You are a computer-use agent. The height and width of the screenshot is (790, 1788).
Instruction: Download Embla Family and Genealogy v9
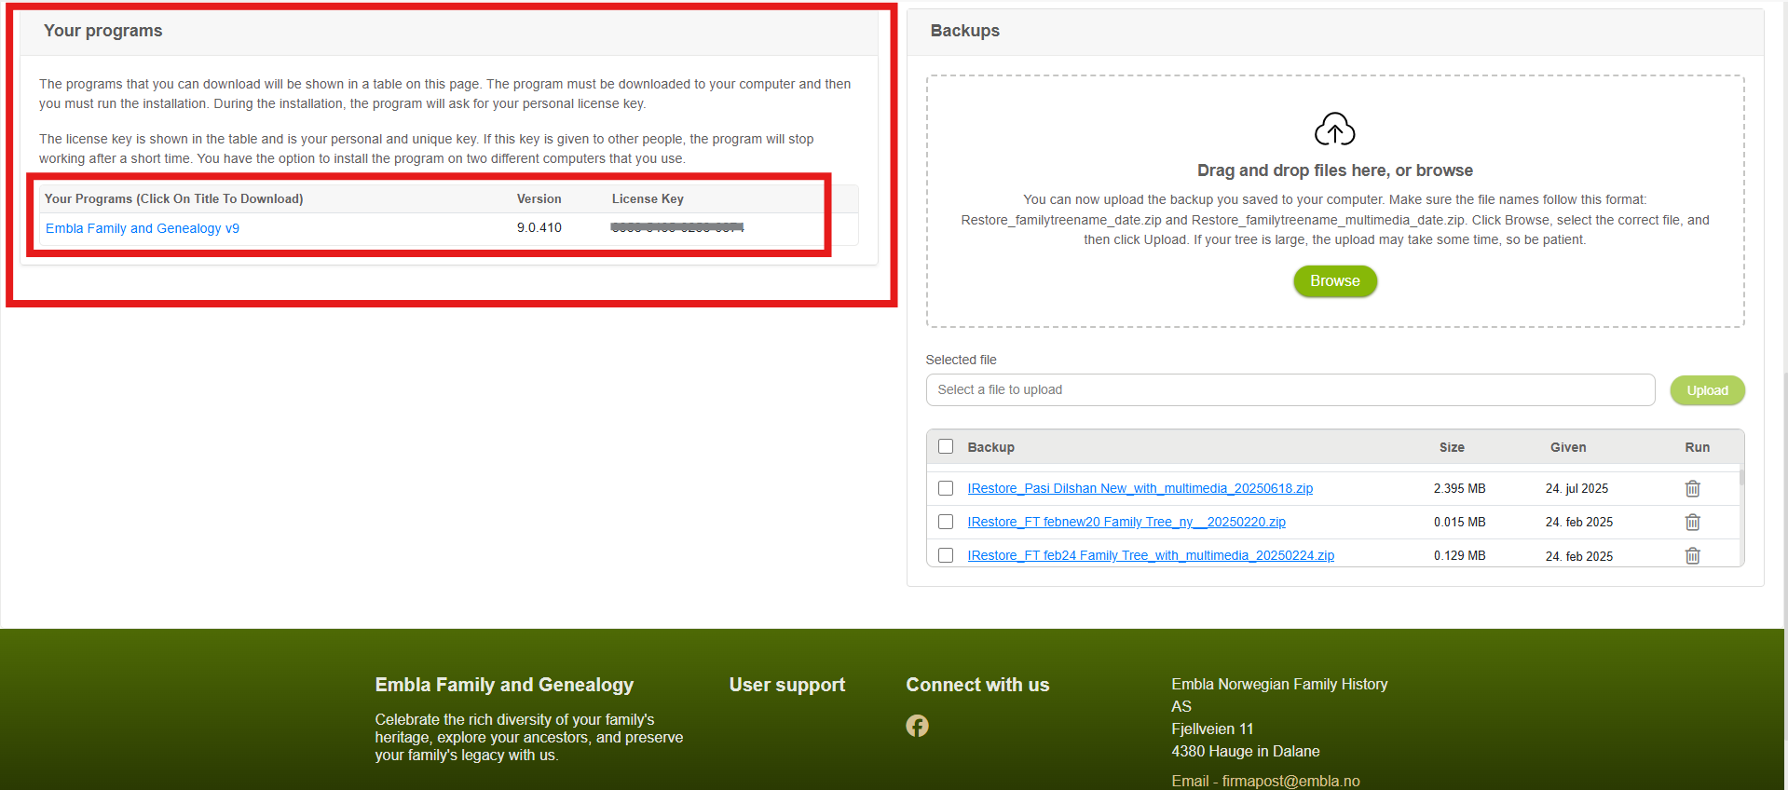pyautogui.click(x=143, y=228)
